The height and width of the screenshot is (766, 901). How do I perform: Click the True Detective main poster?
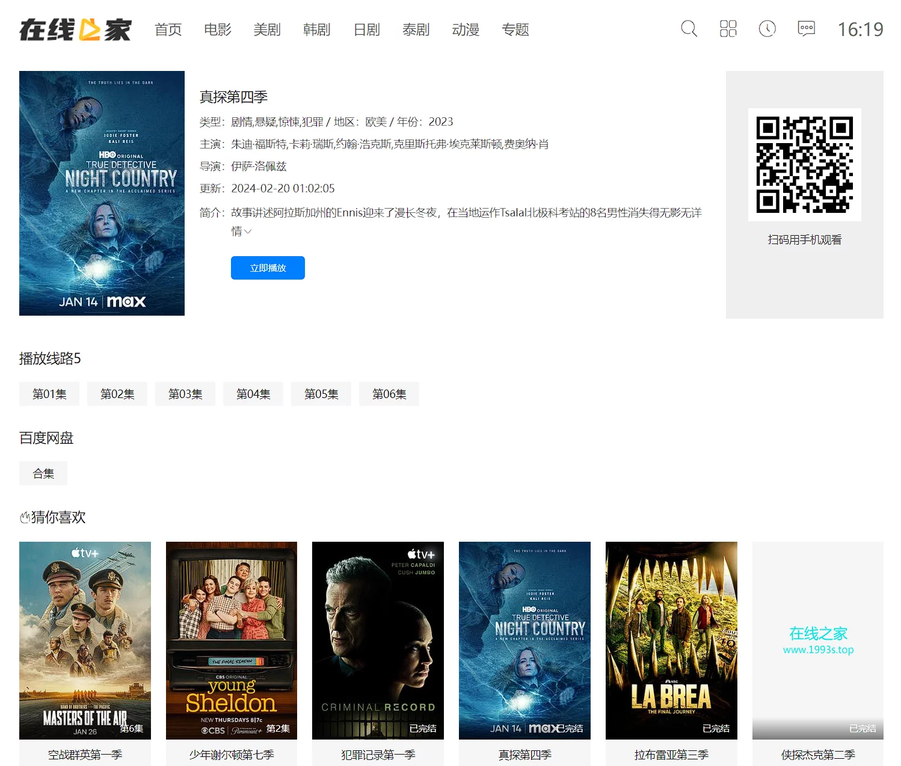coord(102,193)
